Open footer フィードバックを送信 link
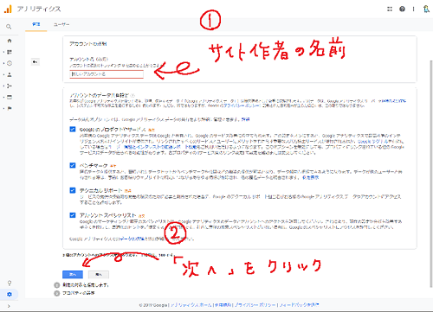The width and height of the screenshot is (433, 312). coord(299,305)
